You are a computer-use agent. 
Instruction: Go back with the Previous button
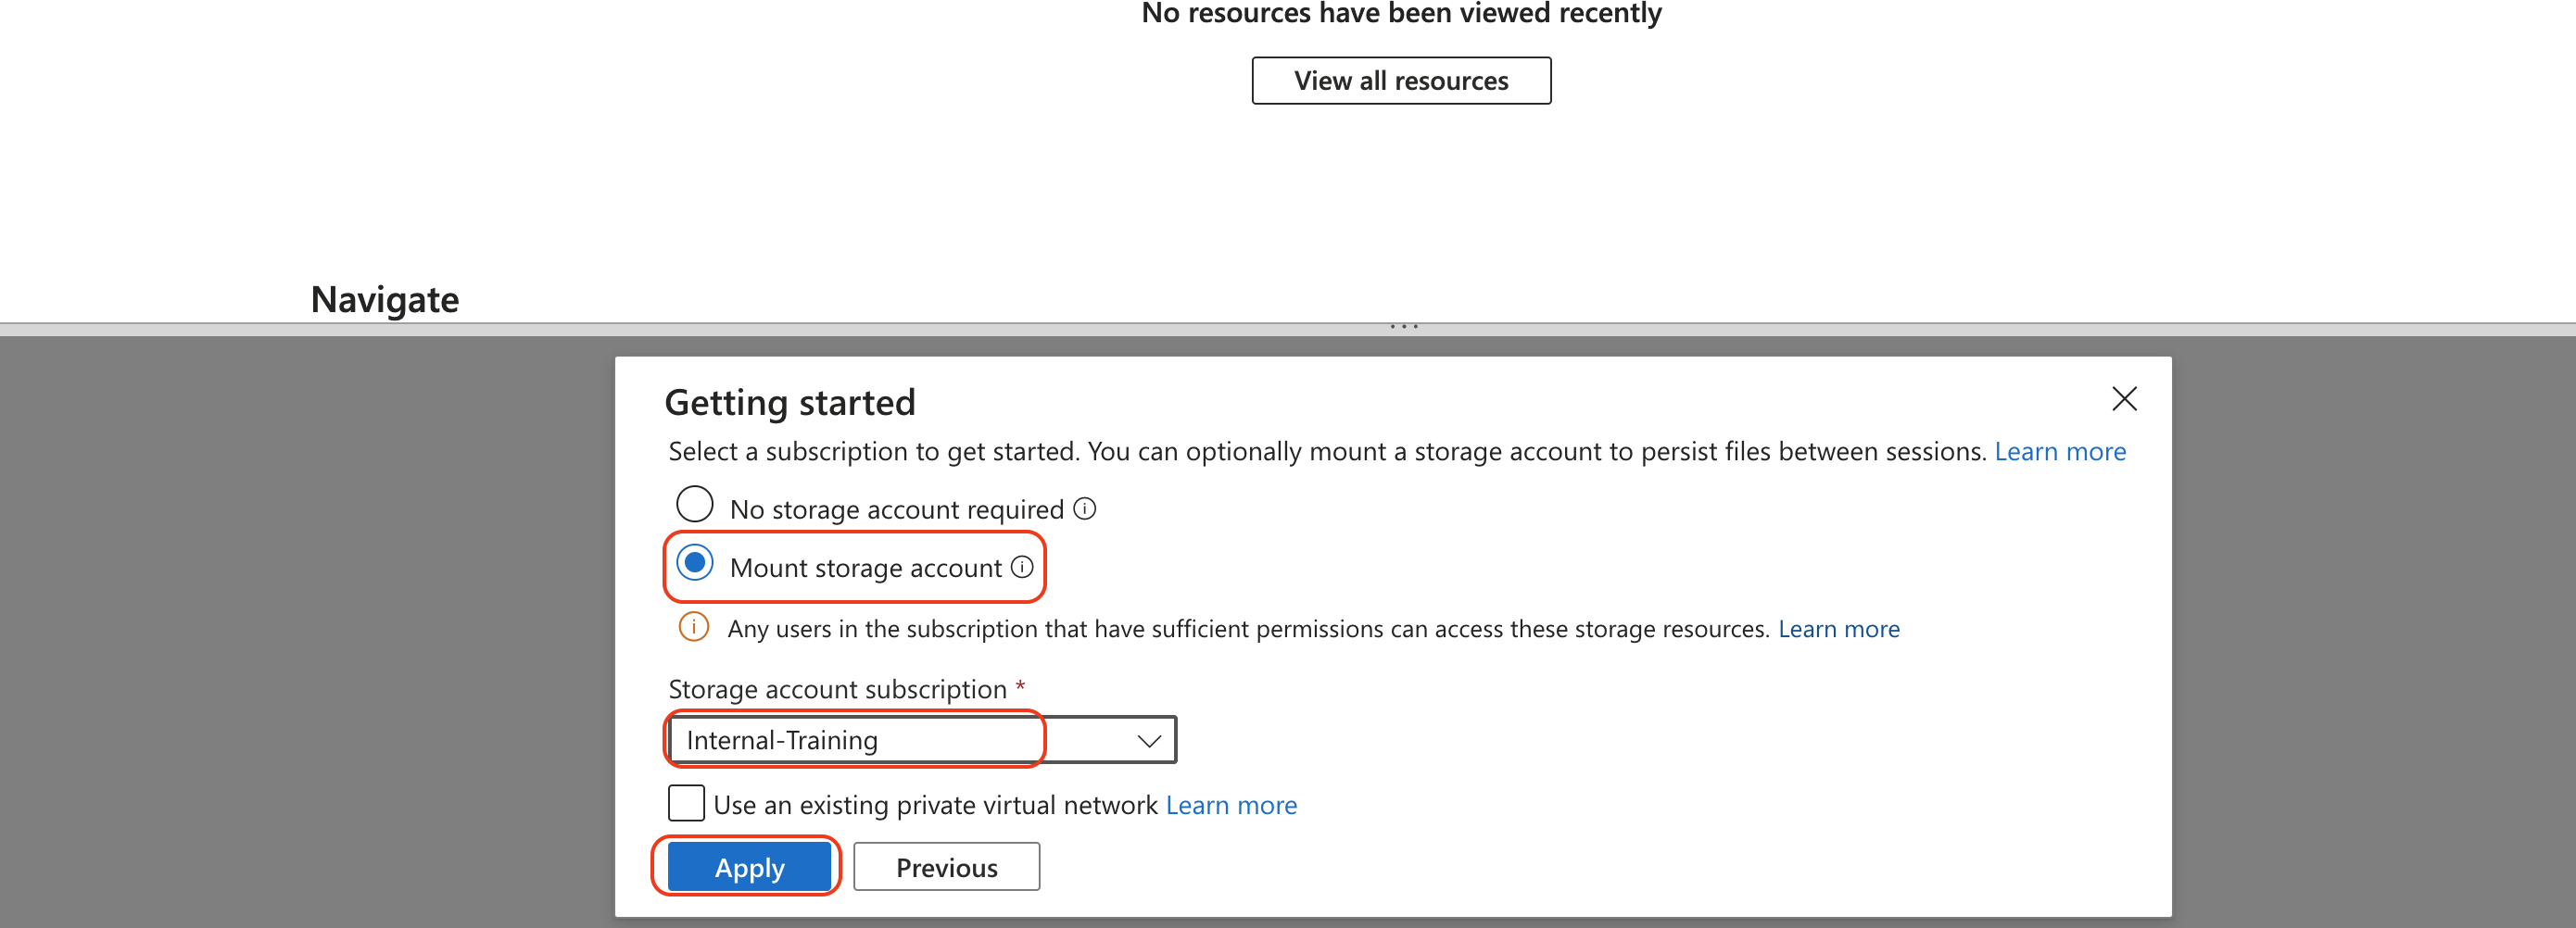click(x=946, y=867)
